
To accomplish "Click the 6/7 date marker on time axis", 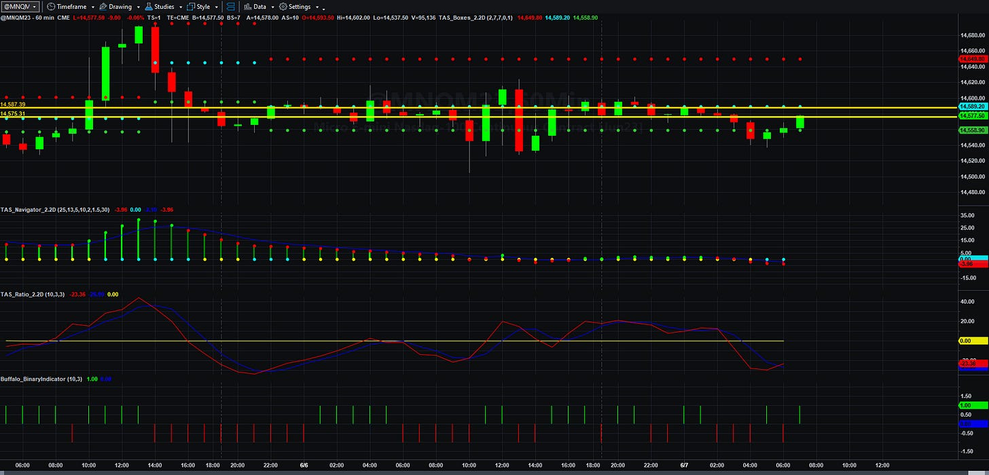I will [684, 465].
